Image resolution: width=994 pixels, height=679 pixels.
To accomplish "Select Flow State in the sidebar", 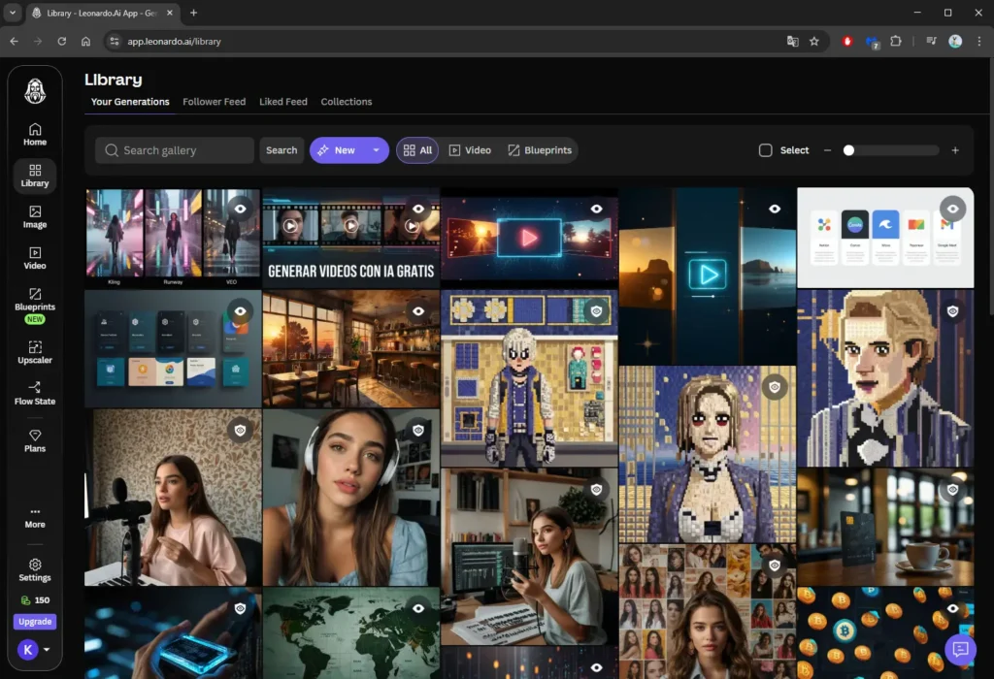I will (34, 395).
